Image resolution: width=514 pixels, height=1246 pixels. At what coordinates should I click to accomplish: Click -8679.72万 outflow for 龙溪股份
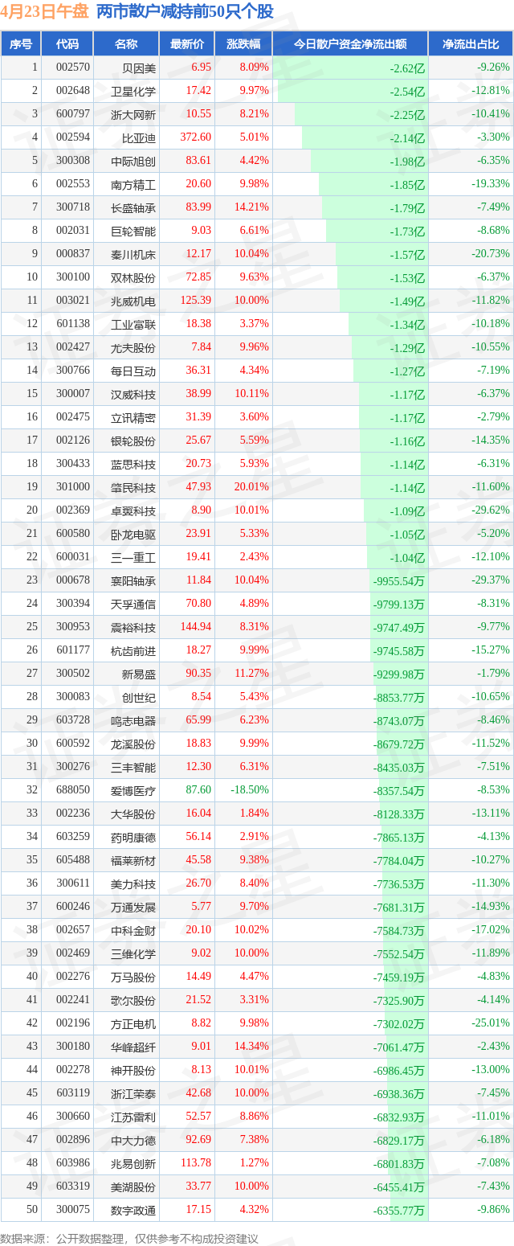point(399,744)
